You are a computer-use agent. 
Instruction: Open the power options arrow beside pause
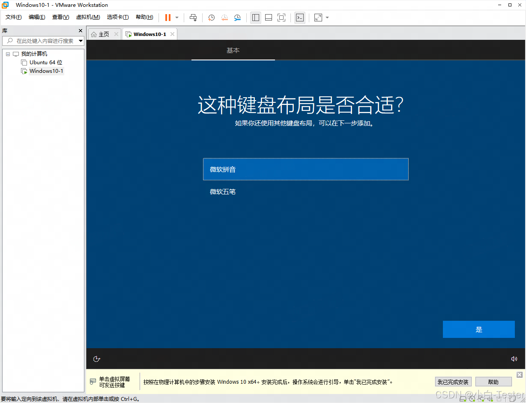177,18
